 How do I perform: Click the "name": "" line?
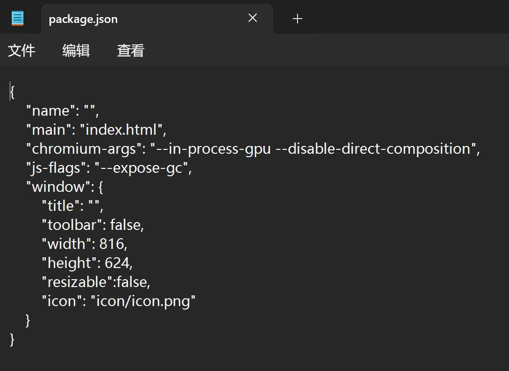click(63, 111)
